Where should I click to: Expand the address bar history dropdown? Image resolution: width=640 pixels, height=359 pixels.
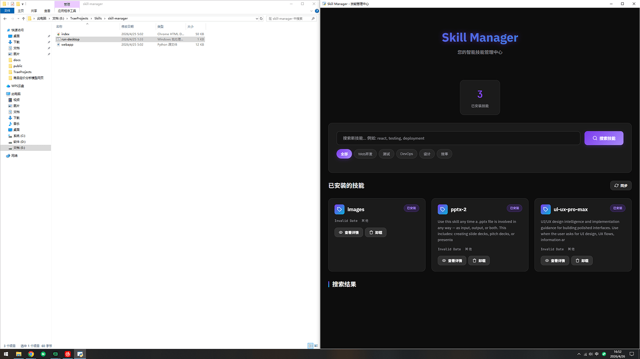click(256, 19)
